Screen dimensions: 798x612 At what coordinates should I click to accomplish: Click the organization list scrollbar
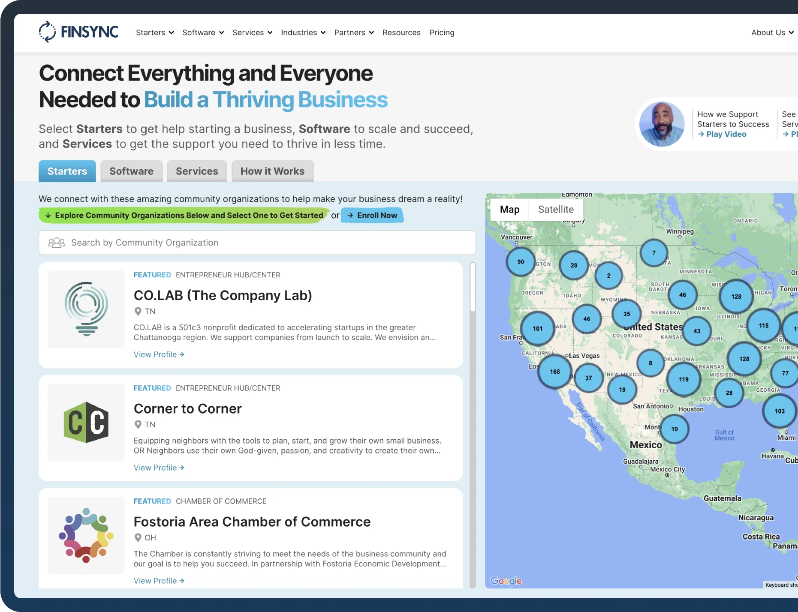473,288
